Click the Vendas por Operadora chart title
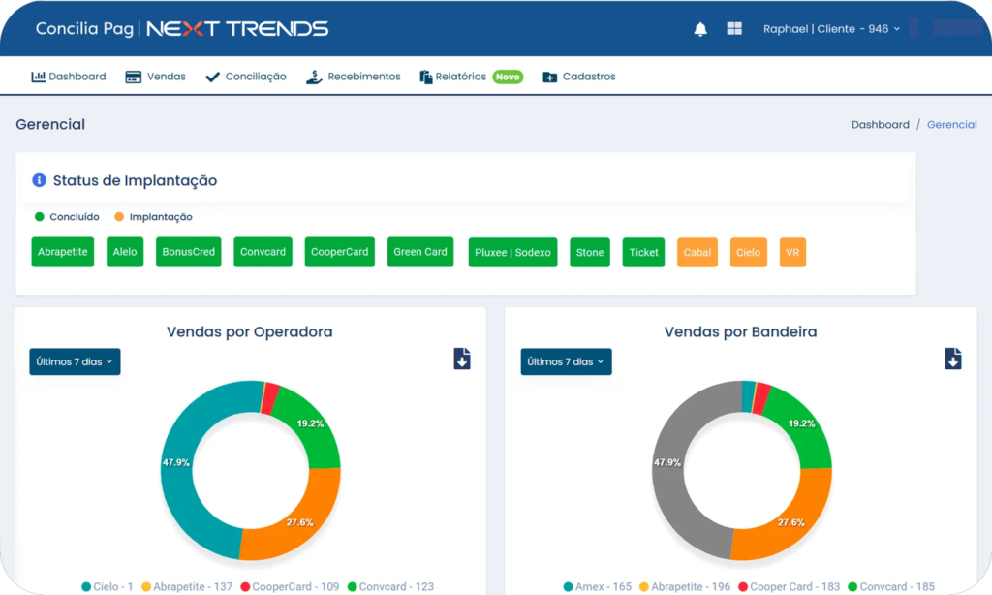Screen dimensions: 992x595 (249, 331)
